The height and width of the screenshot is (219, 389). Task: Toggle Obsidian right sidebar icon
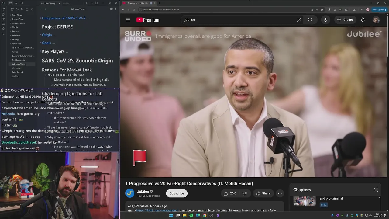[97, 3]
